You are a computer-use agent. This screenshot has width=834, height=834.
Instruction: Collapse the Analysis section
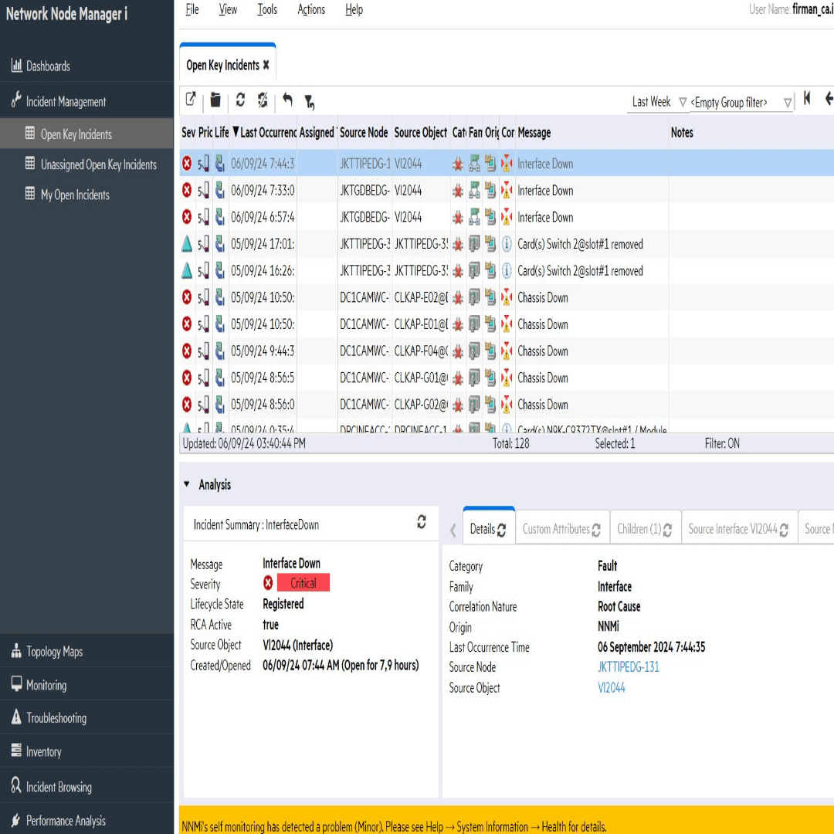(187, 484)
